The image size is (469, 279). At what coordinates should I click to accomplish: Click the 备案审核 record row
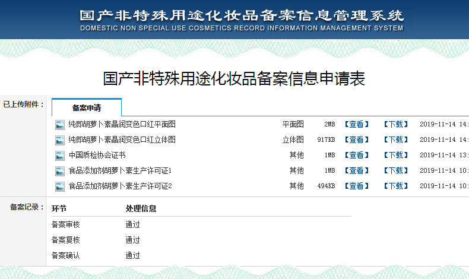coord(201,224)
